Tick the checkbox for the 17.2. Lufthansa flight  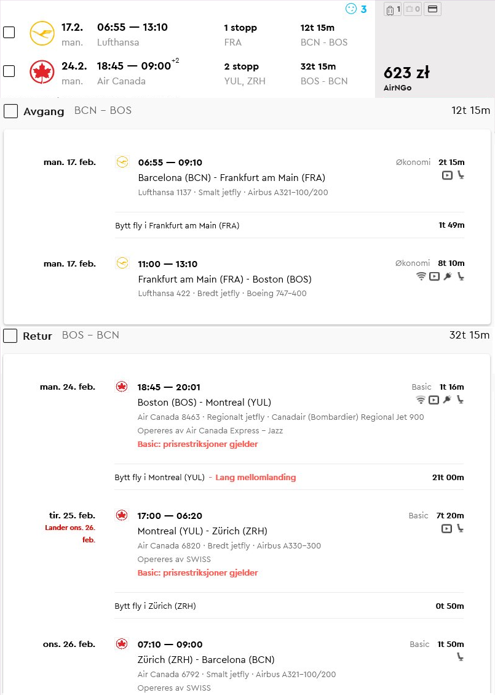9,33
